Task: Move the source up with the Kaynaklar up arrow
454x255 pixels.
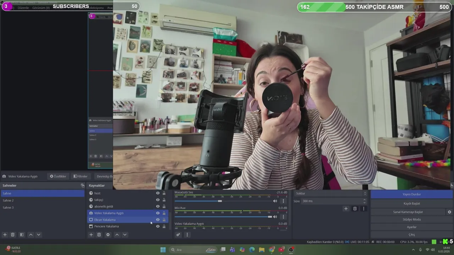Action: tap(117, 234)
